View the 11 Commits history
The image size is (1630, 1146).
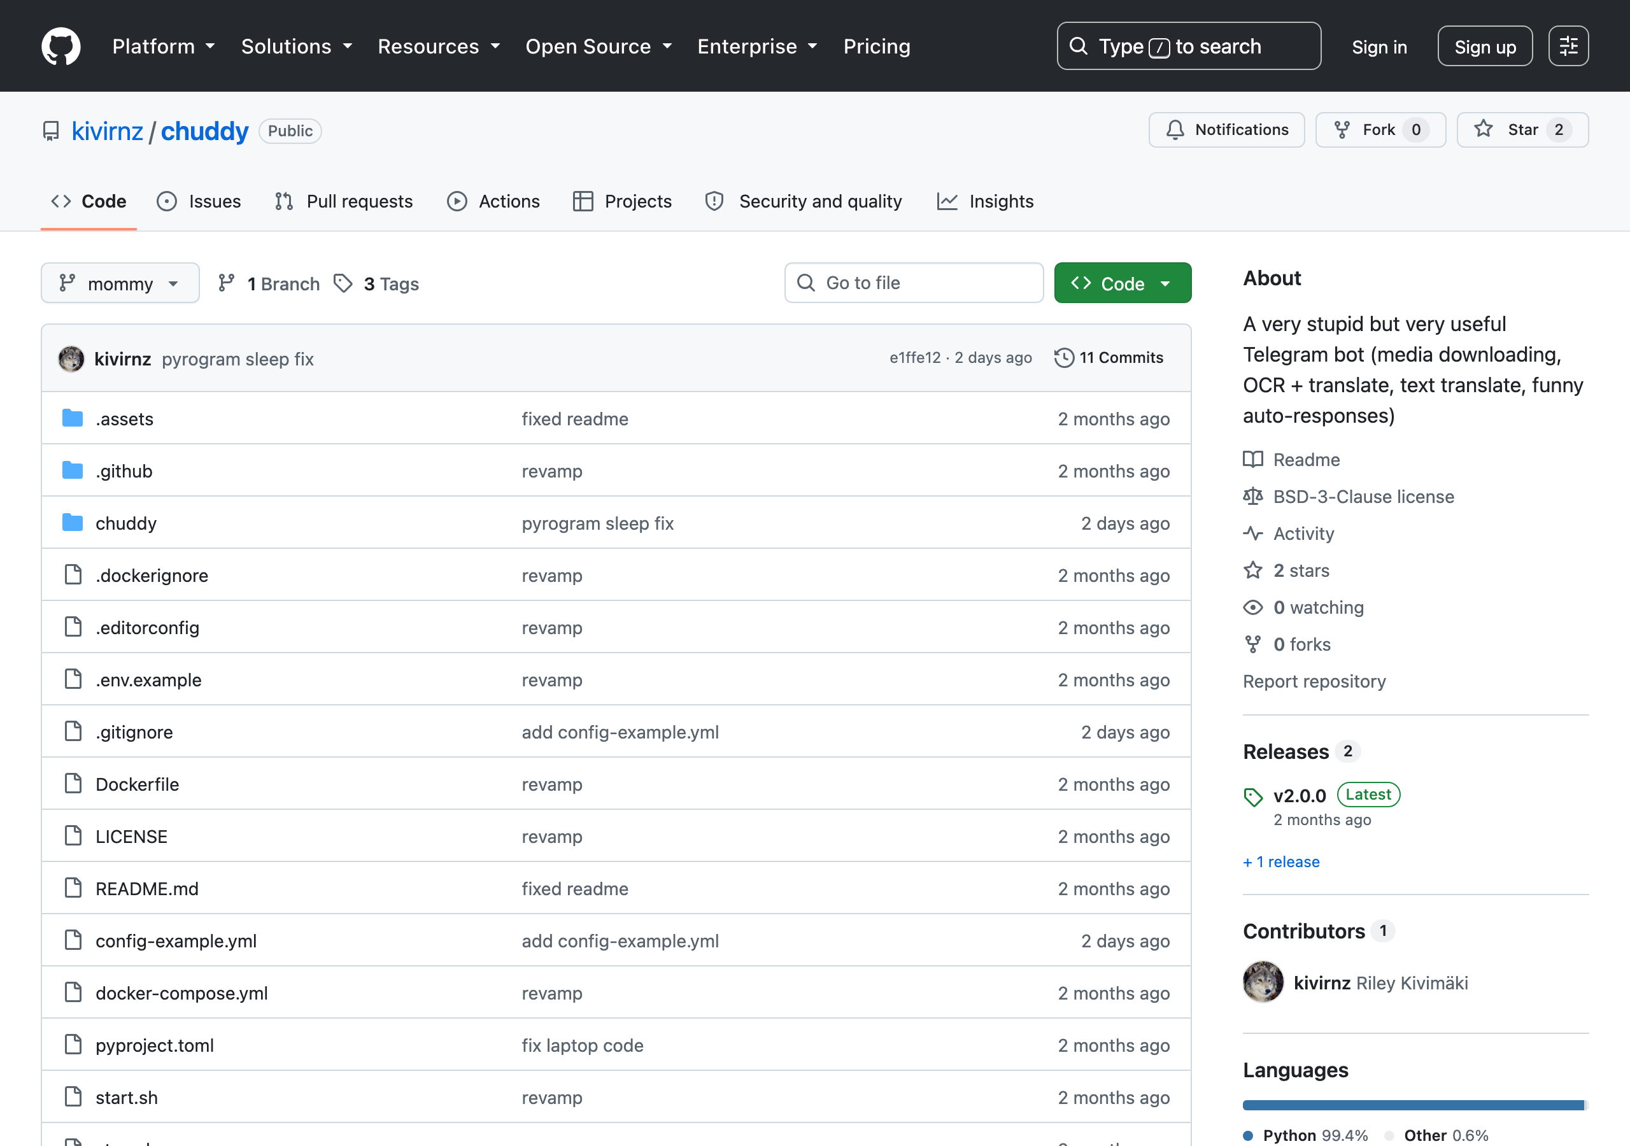click(x=1108, y=358)
